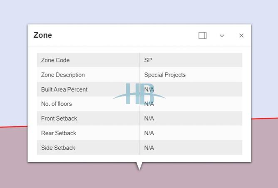Collapse the Zone popup with the chevron
Viewport: 278px width, 188px height.
point(222,36)
